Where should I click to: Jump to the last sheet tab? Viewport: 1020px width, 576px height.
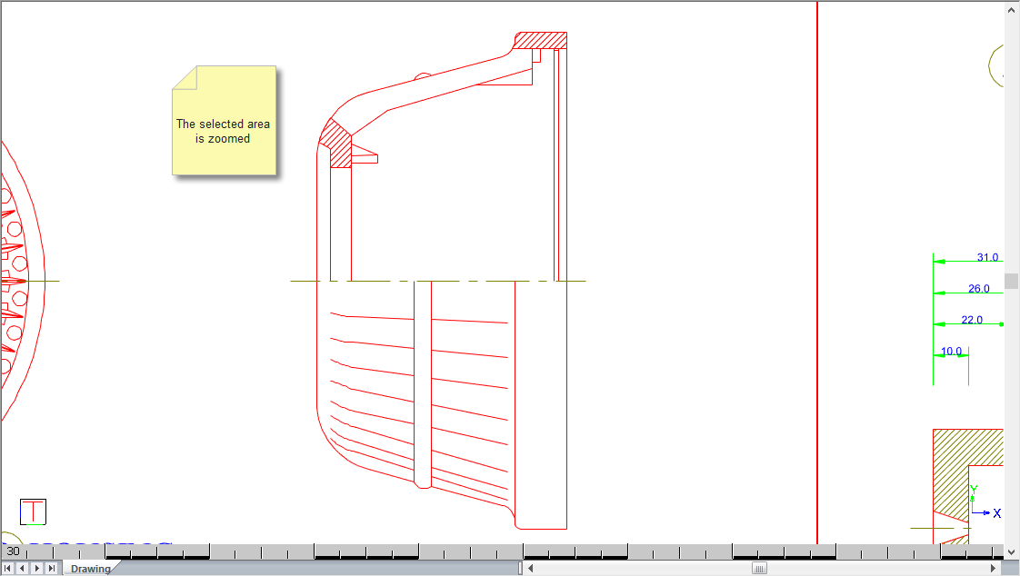pyautogui.click(x=52, y=568)
